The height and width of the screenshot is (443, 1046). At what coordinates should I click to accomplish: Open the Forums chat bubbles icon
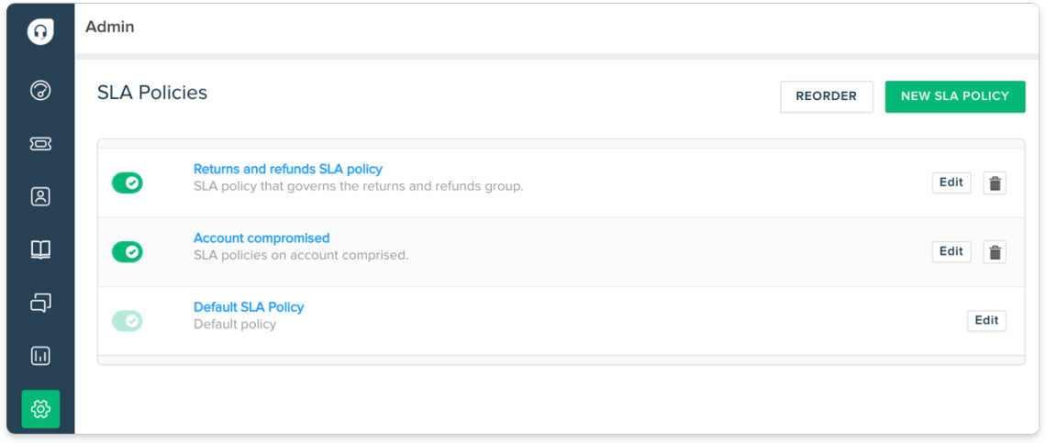(40, 303)
